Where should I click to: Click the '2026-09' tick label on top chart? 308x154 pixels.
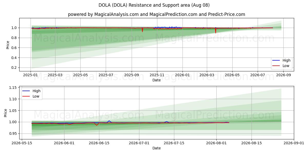pyautogui.click(x=284, y=75)
